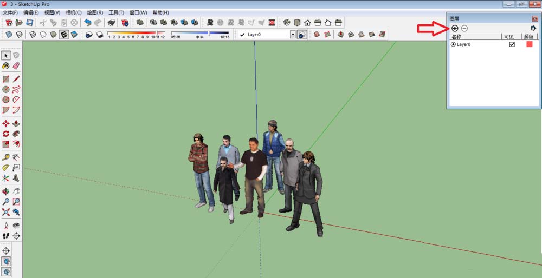Viewport: 542px width, 278px height.
Task: Select the Layer0 active layer radio button
Action: pyautogui.click(x=453, y=44)
